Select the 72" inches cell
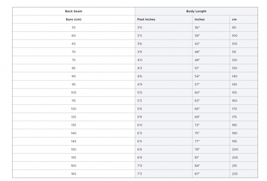 [x=211, y=125]
